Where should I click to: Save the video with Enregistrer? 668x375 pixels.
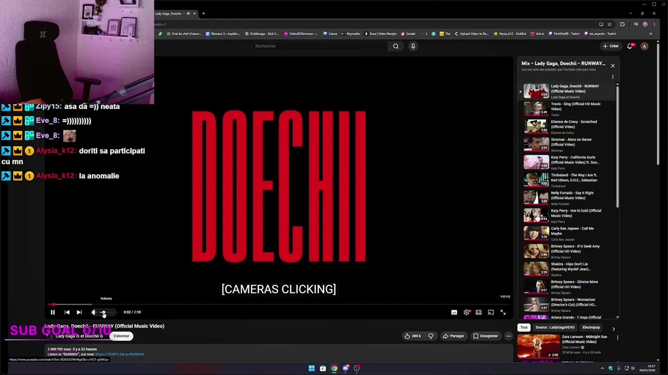coord(485,336)
